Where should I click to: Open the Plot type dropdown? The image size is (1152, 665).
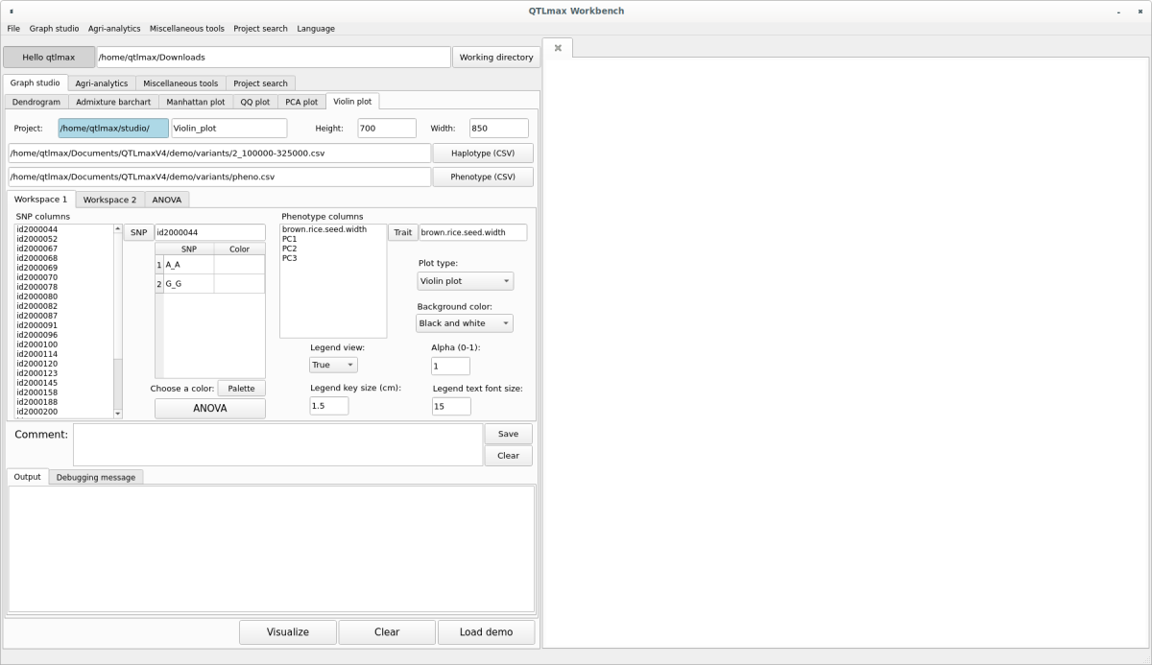tap(465, 281)
